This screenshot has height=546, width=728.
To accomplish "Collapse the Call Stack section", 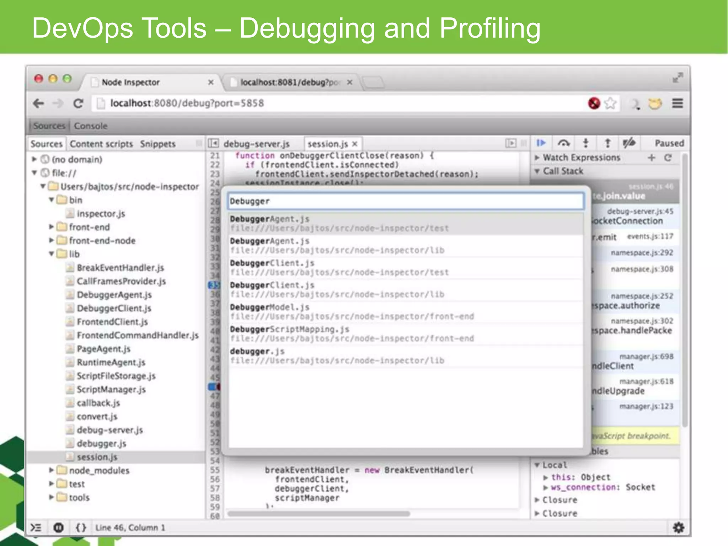I will pyautogui.click(x=537, y=171).
